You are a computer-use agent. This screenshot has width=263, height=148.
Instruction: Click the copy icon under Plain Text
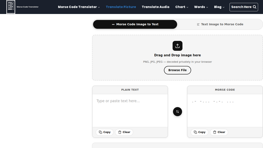tap(100, 132)
